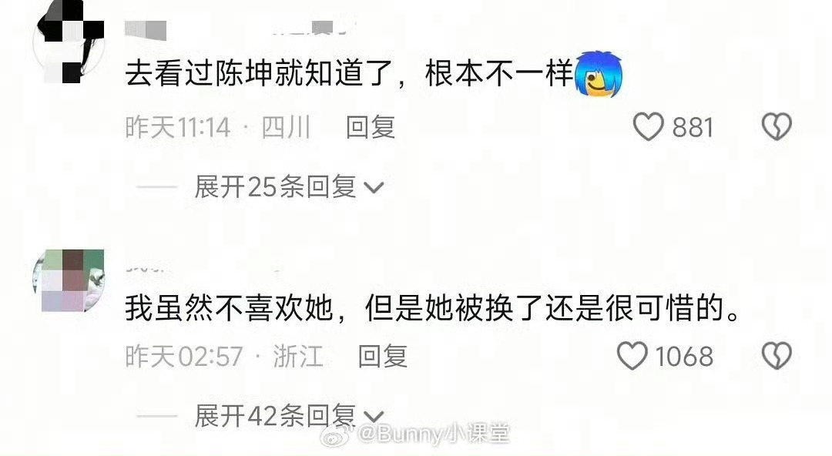832x456 pixels.
Task: Select the comment text 我虽然不喜欢她
Action: tap(230, 308)
